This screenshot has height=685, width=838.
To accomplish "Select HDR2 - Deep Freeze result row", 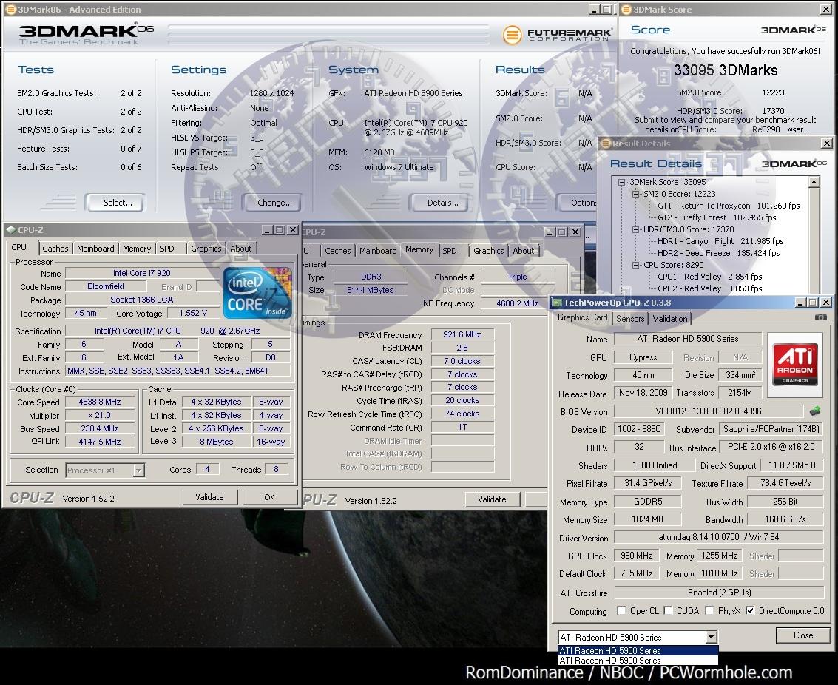I will [718, 253].
